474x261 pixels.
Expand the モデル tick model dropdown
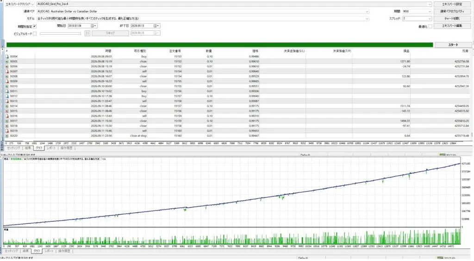point(367,19)
